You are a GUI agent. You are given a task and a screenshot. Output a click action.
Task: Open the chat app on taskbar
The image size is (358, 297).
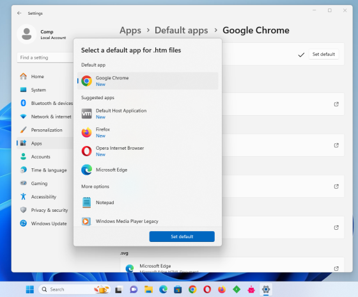tap(134, 289)
